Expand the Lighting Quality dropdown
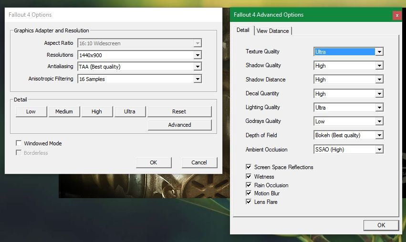This screenshot has width=406, height=242. coord(348,107)
